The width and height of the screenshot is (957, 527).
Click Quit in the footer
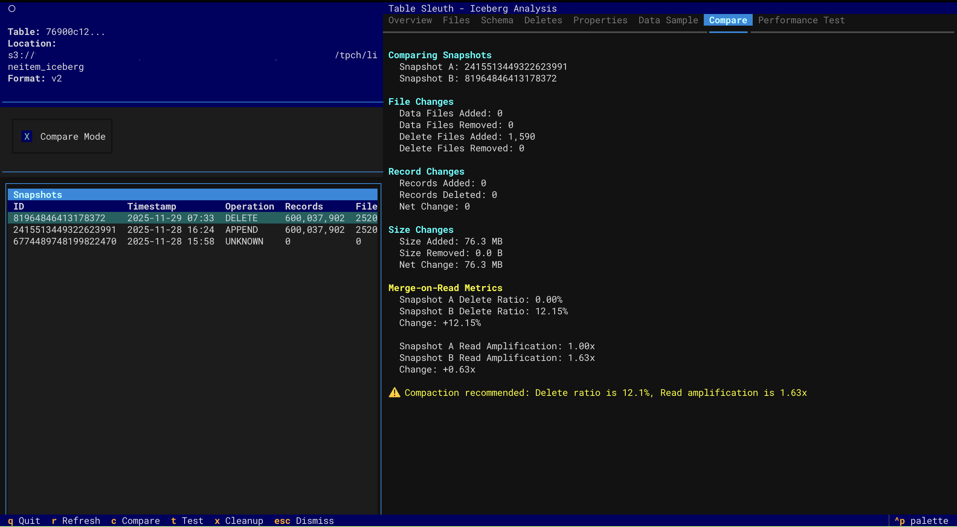[x=24, y=521]
